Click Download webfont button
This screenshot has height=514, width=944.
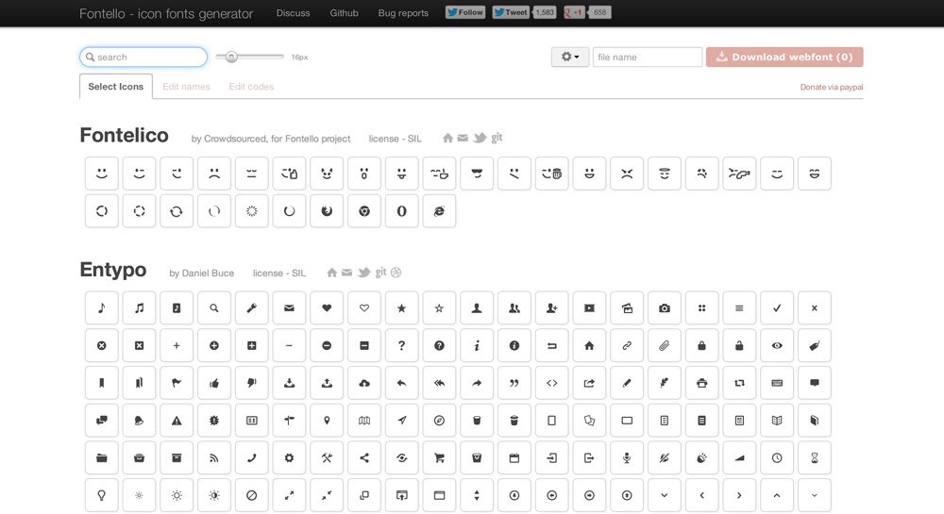[x=784, y=58]
